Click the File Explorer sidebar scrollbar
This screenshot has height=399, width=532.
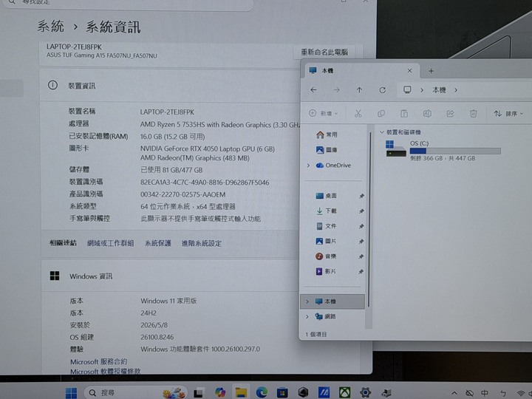pos(369,220)
